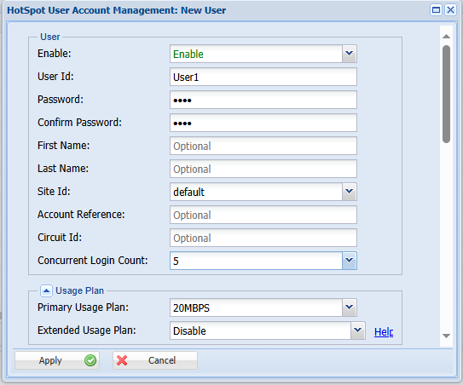Open the Extended Usage Plan dropdown
The image size is (463, 385).
(x=357, y=330)
